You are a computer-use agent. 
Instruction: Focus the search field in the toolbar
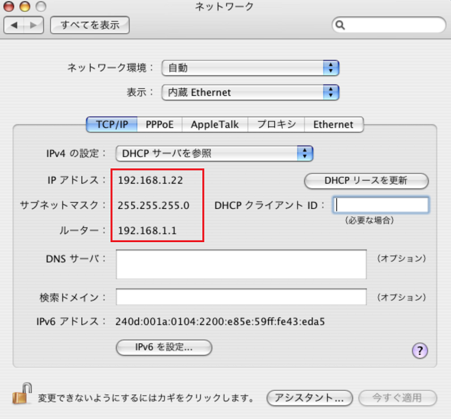(x=389, y=25)
